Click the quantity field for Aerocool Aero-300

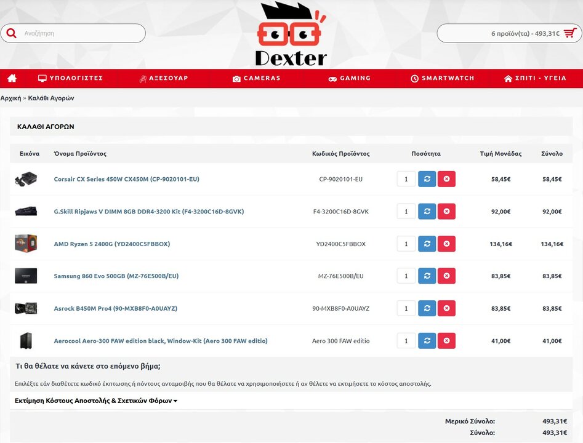[406, 341]
